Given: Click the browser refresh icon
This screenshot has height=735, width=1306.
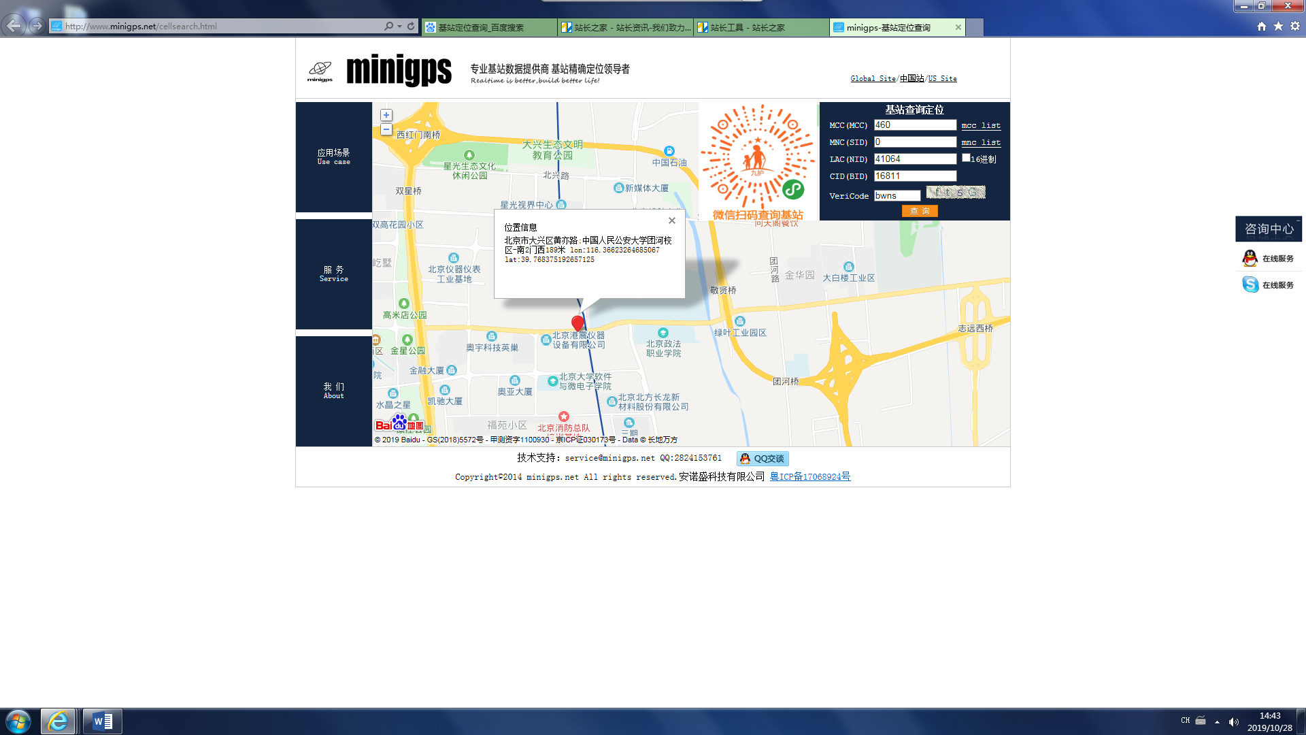Looking at the screenshot, I should (411, 26).
